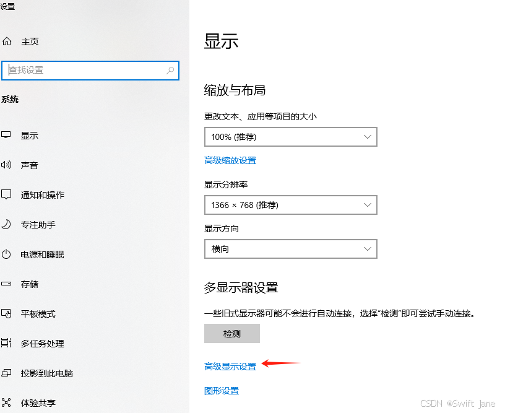505x413 pixels.
Task: Click the 显示方向 label
Action: pos(222,228)
